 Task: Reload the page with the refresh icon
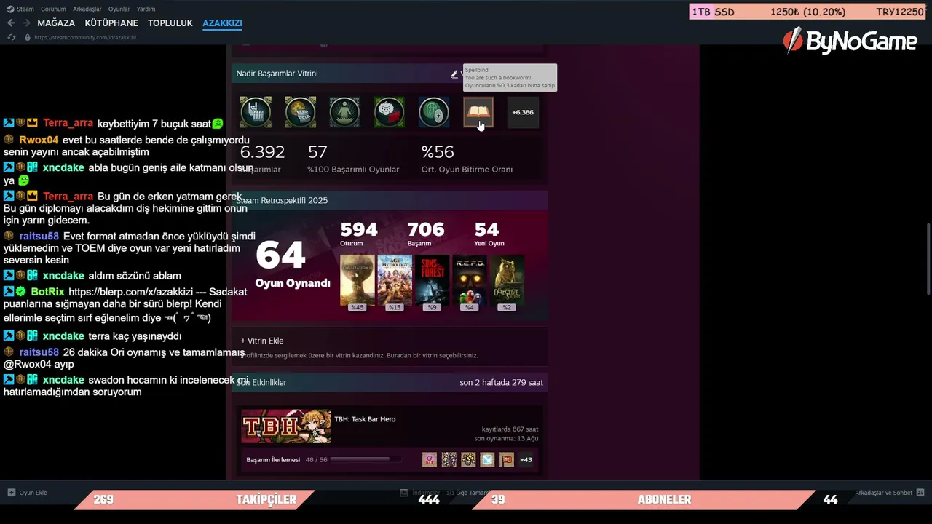[12, 37]
